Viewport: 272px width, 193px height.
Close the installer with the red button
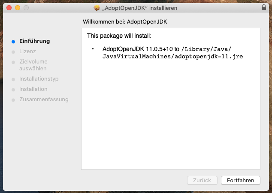9,8
